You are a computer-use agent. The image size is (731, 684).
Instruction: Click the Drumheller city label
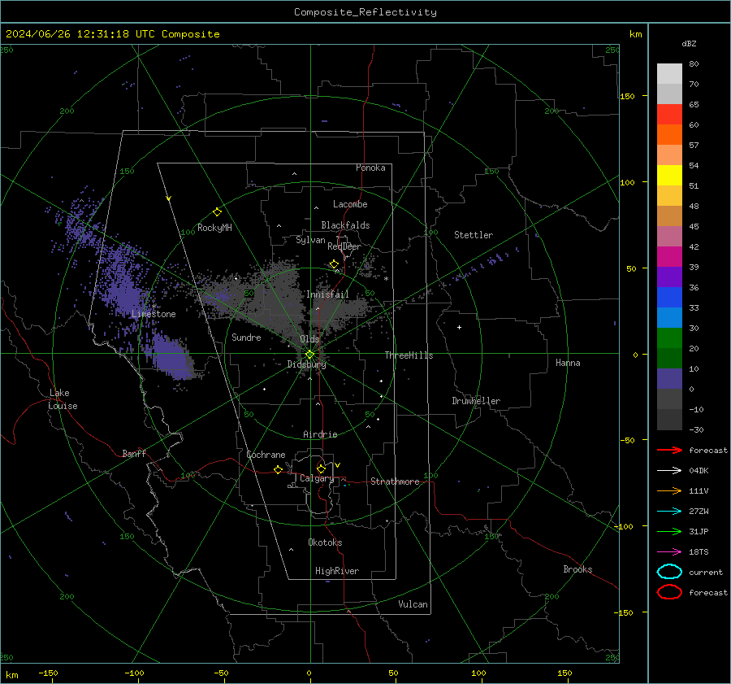(x=476, y=401)
